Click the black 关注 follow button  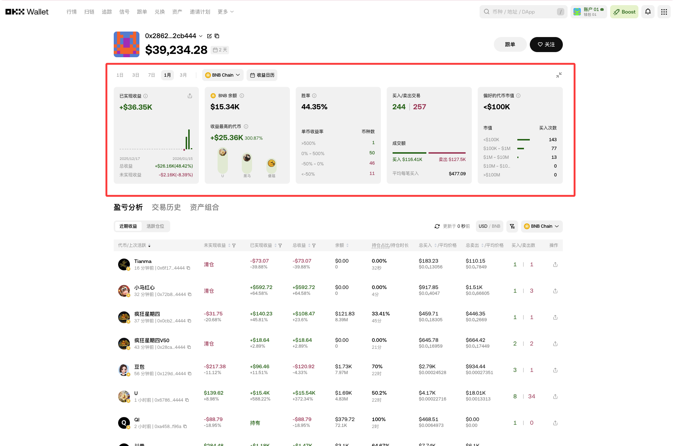click(546, 44)
